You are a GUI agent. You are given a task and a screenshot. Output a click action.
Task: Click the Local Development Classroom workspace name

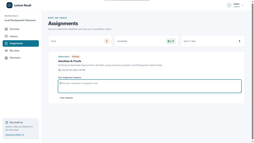pyautogui.click(x=20, y=20)
